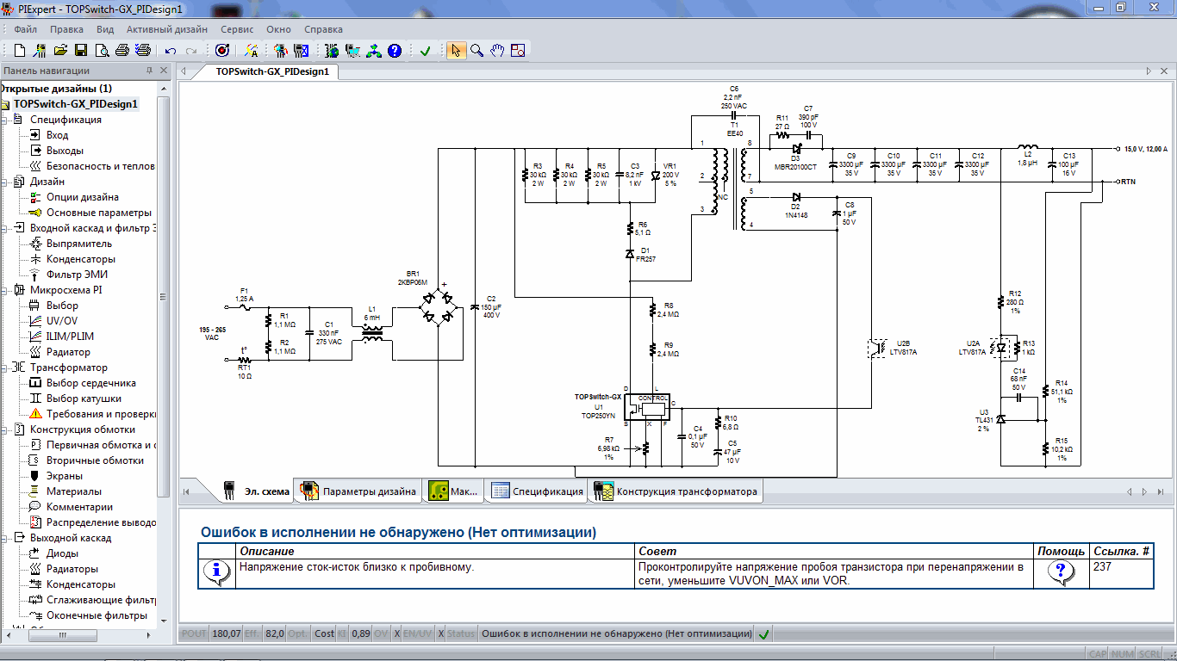The width and height of the screenshot is (1177, 661).
Task: Collapse the Микросхема PI tree node
Action: tap(5, 290)
